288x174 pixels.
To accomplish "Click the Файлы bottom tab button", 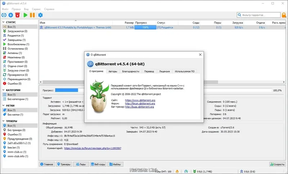I will point(115,164).
